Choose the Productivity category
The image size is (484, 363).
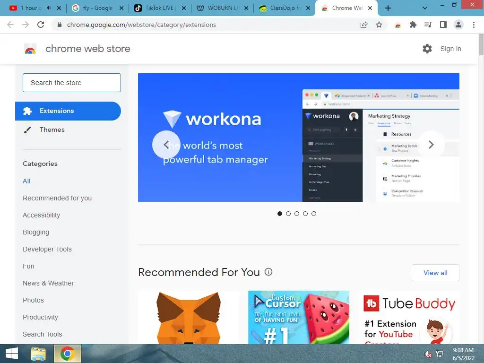(41, 317)
